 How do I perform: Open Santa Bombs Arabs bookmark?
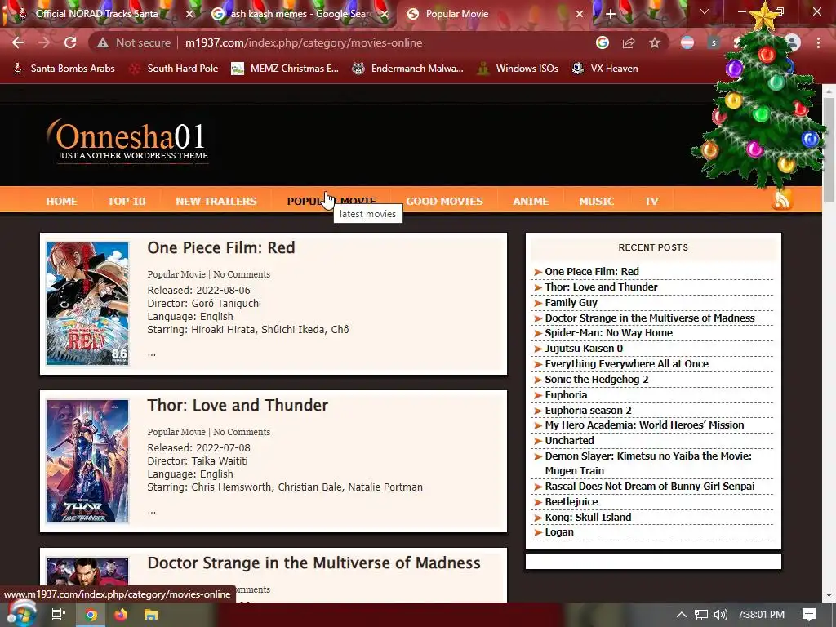(x=64, y=69)
